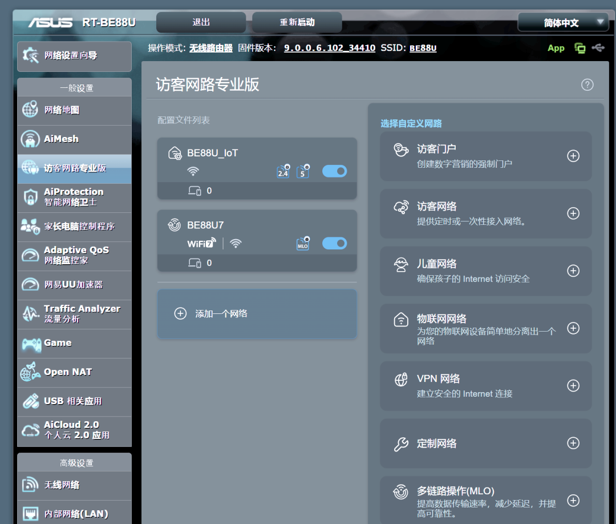Click firmware version 9.0.0.6.102_34410 link
The height and width of the screenshot is (524, 616).
coord(330,48)
